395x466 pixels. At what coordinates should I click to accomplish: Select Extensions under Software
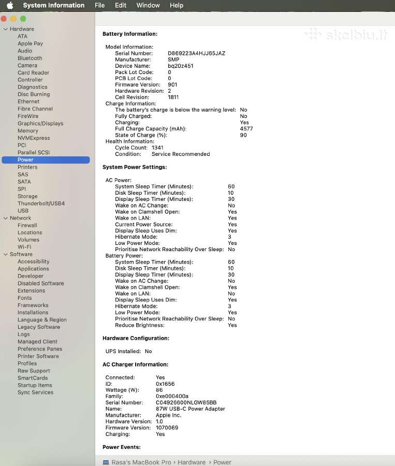coord(31,290)
